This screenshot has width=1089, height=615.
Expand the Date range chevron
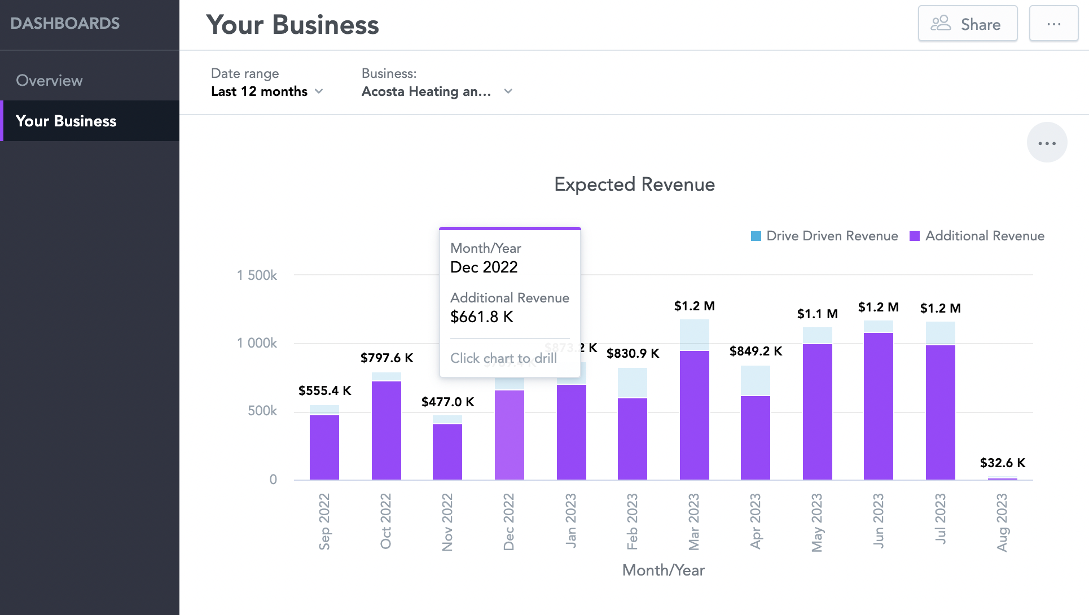319,91
